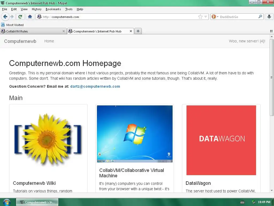Open the Edit menu

[x=14, y=9]
